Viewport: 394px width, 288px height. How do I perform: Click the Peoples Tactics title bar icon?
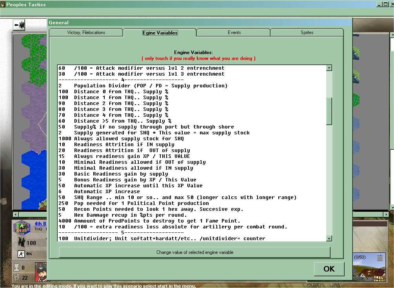[3, 4]
